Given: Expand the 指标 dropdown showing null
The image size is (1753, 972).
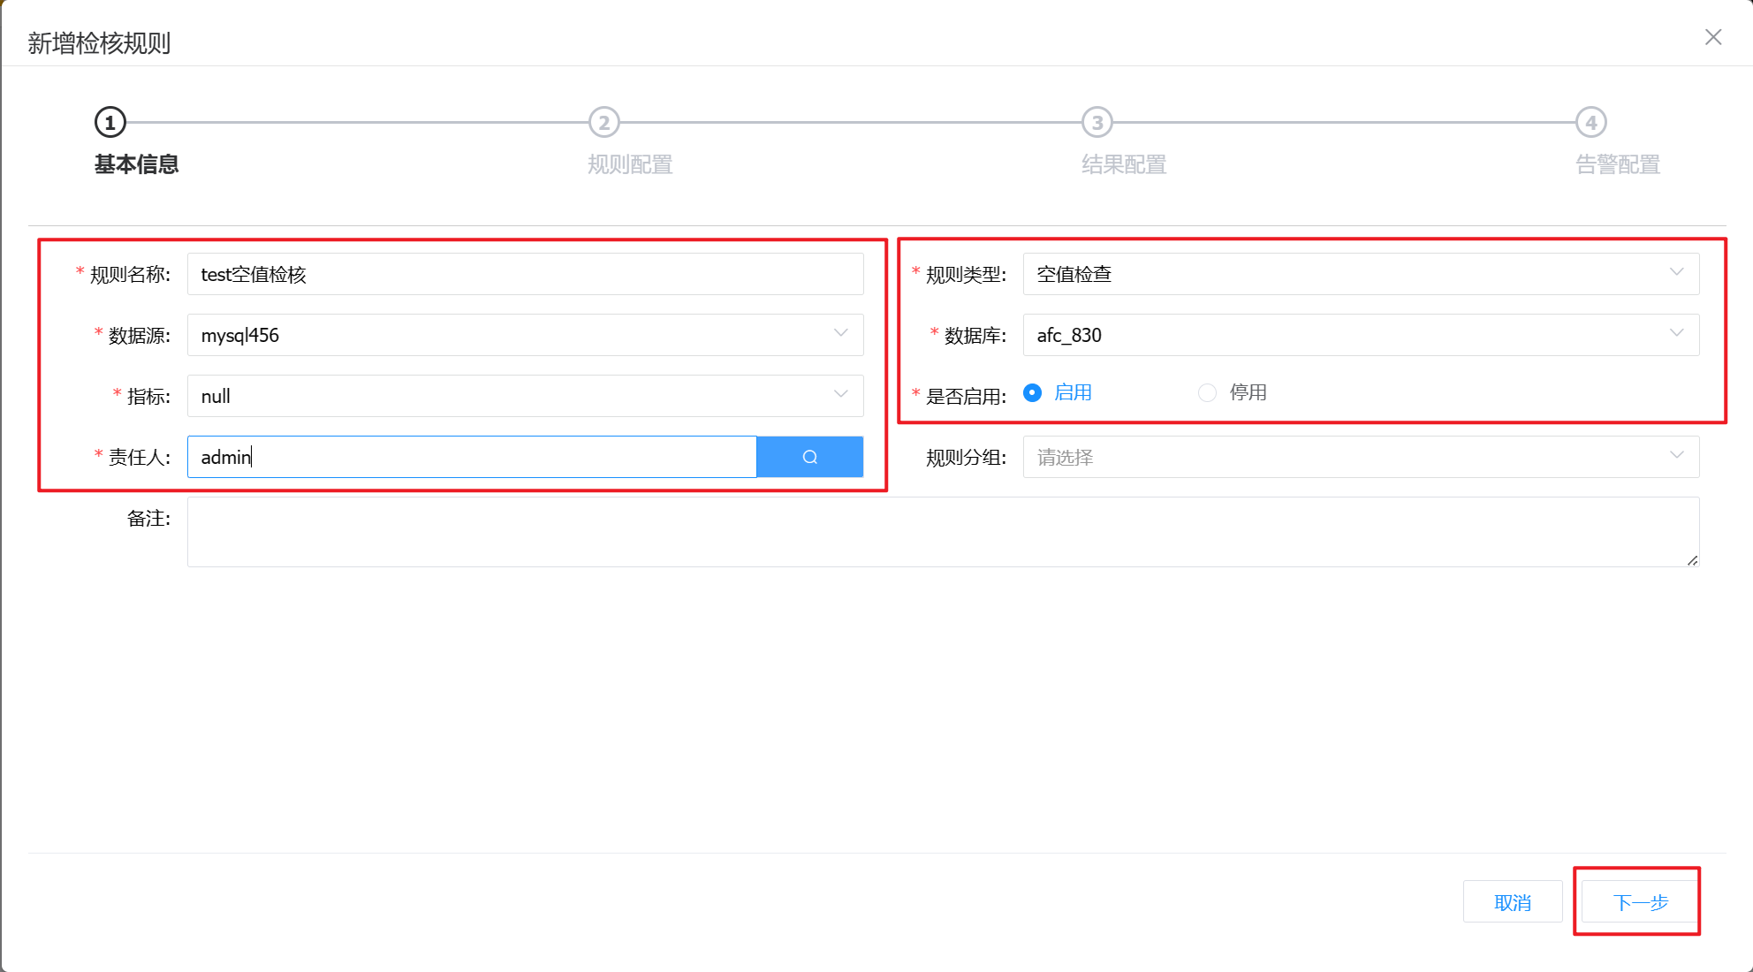Looking at the screenshot, I should pyautogui.click(x=525, y=396).
